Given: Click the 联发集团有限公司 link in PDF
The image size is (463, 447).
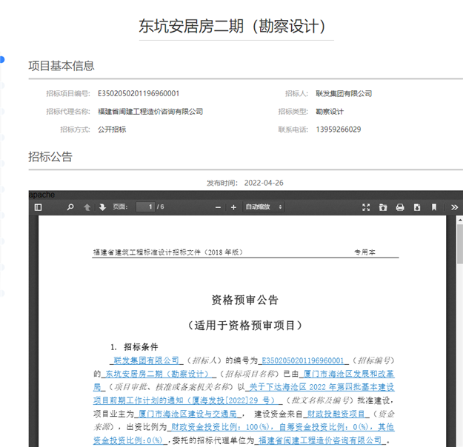Looking at the screenshot, I should (x=147, y=360).
